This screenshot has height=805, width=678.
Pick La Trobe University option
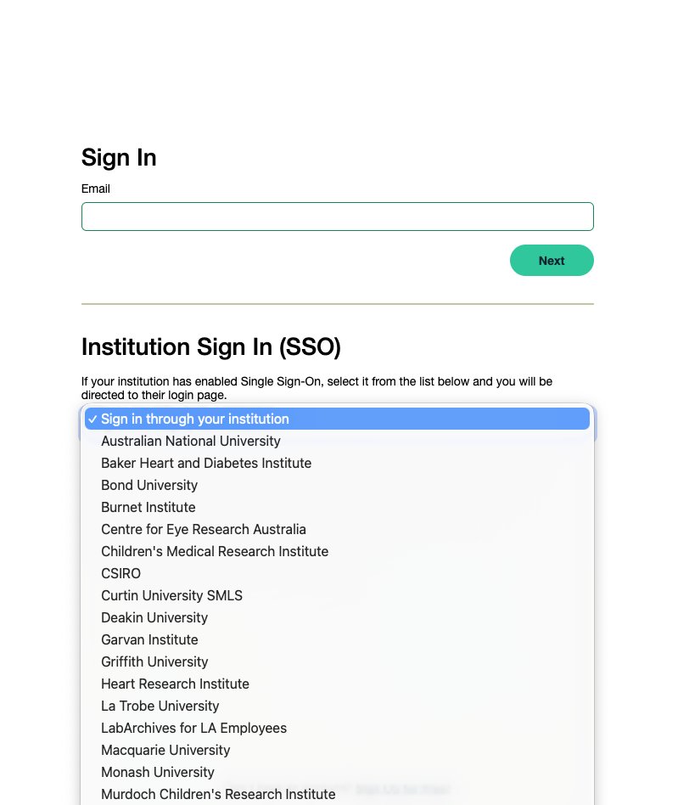point(160,706)
